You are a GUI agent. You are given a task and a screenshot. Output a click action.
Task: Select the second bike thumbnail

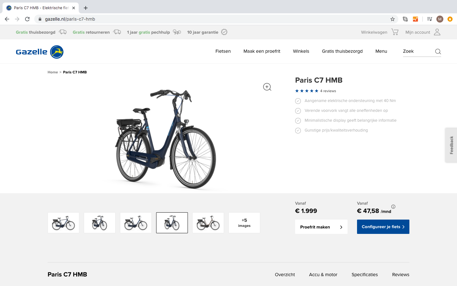tap(100, 223)
